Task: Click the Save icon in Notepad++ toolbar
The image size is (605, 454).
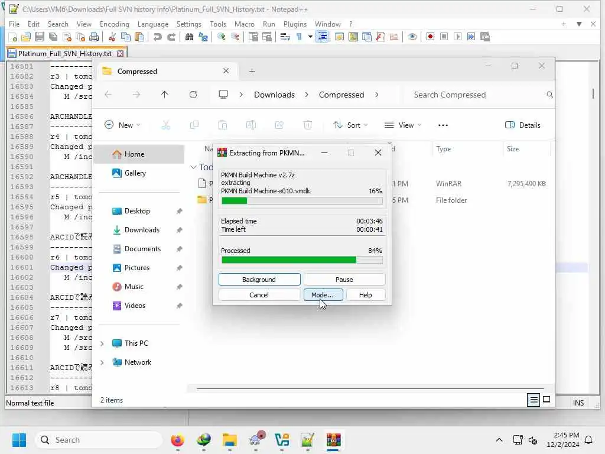Action: (x=40, y=37)
